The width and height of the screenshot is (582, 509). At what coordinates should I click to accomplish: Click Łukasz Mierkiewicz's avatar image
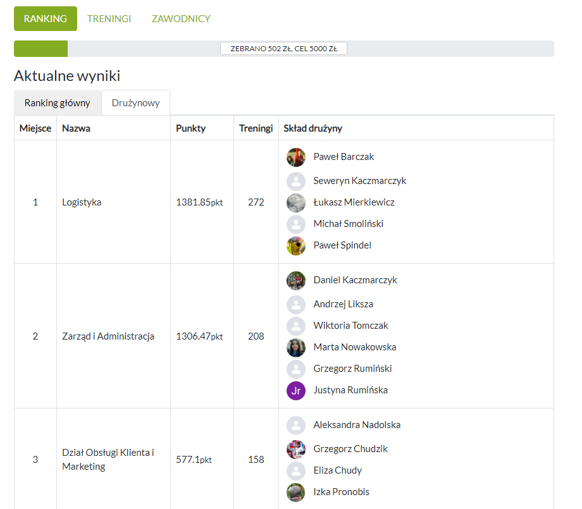click(x=296, y=203)
